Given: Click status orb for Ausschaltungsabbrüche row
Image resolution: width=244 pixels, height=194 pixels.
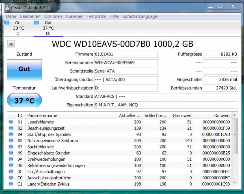Looking at the screenshot, I should tap(11, 178).
